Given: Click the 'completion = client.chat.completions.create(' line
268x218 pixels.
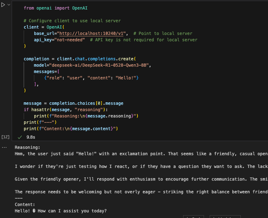Looking at the screenshot, I should click(x=80, y=59).
